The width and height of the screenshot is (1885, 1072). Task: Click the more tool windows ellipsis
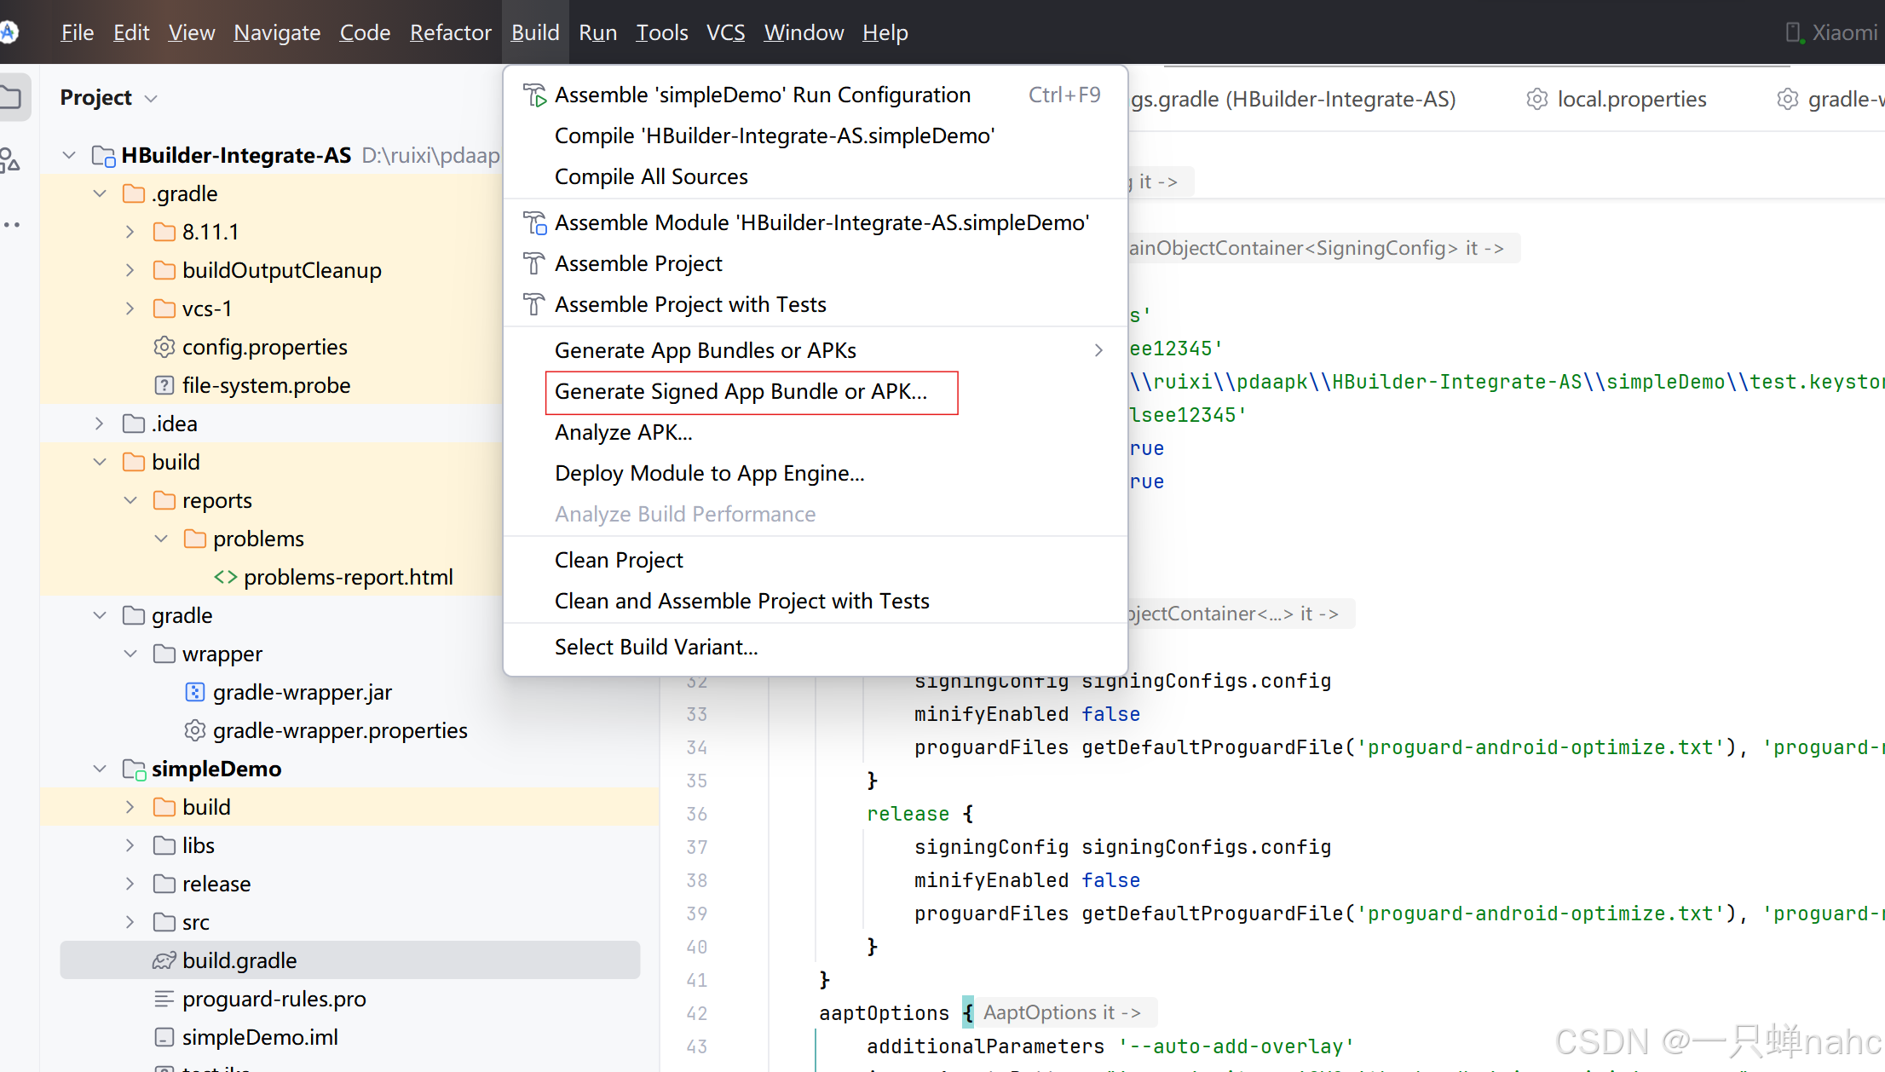pyautogui.click(x=12, y=225)
